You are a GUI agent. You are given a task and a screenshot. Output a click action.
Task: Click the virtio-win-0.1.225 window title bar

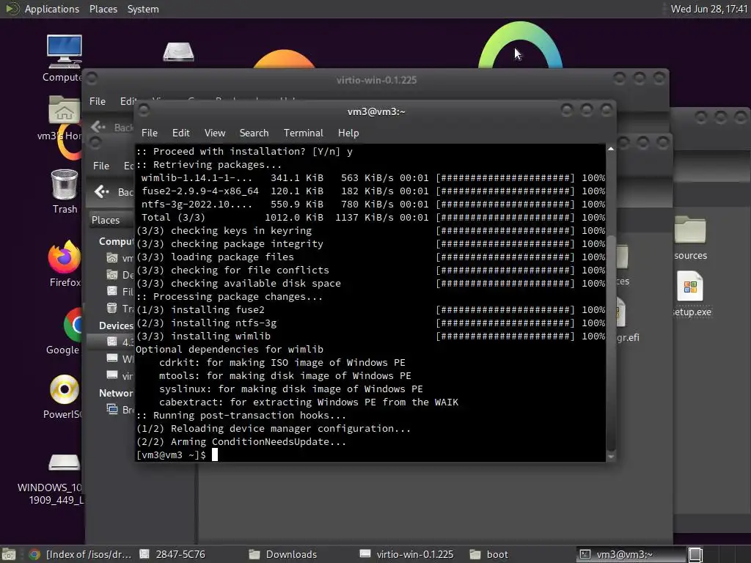pos(376,80)
